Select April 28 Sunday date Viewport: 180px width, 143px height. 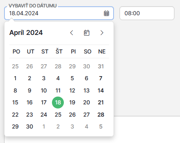pos(101,115)
